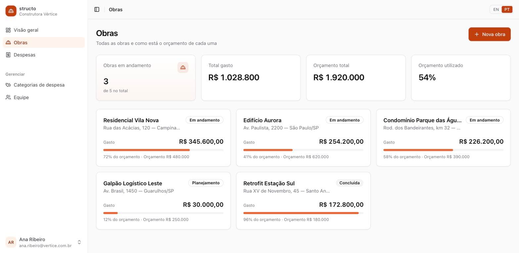Click the Equipe people icon
Viewport: 519px width, 253px height.
click(8, 97)
